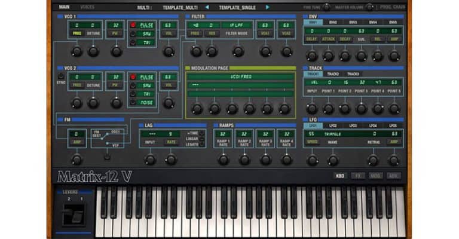The height and width of the screenshot is (239, 459).
Task: Select Filter RES parameter button
Action: coord(212,33)
